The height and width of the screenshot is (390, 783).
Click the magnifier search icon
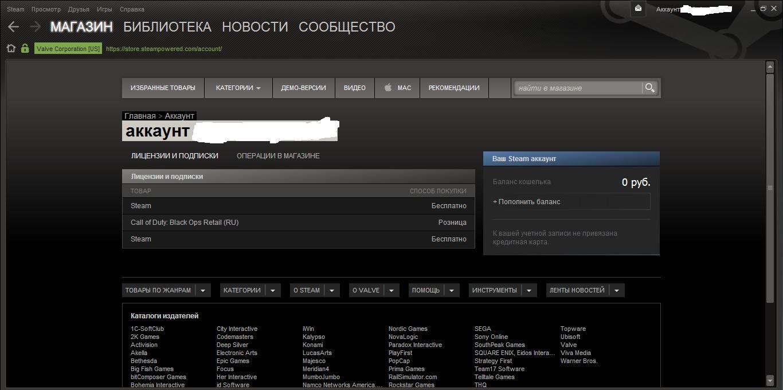tap(650, 88)
